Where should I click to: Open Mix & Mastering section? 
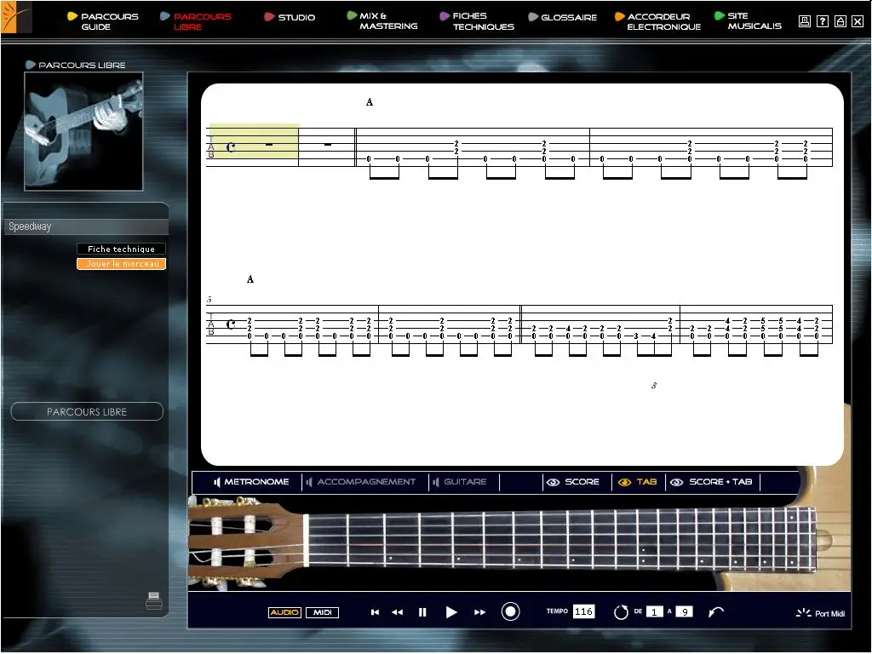[x=382, y=21]
